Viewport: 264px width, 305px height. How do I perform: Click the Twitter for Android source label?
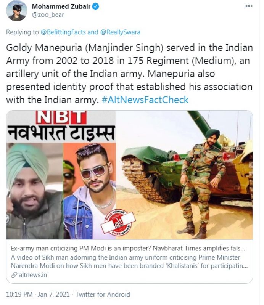tap(103, 294)
